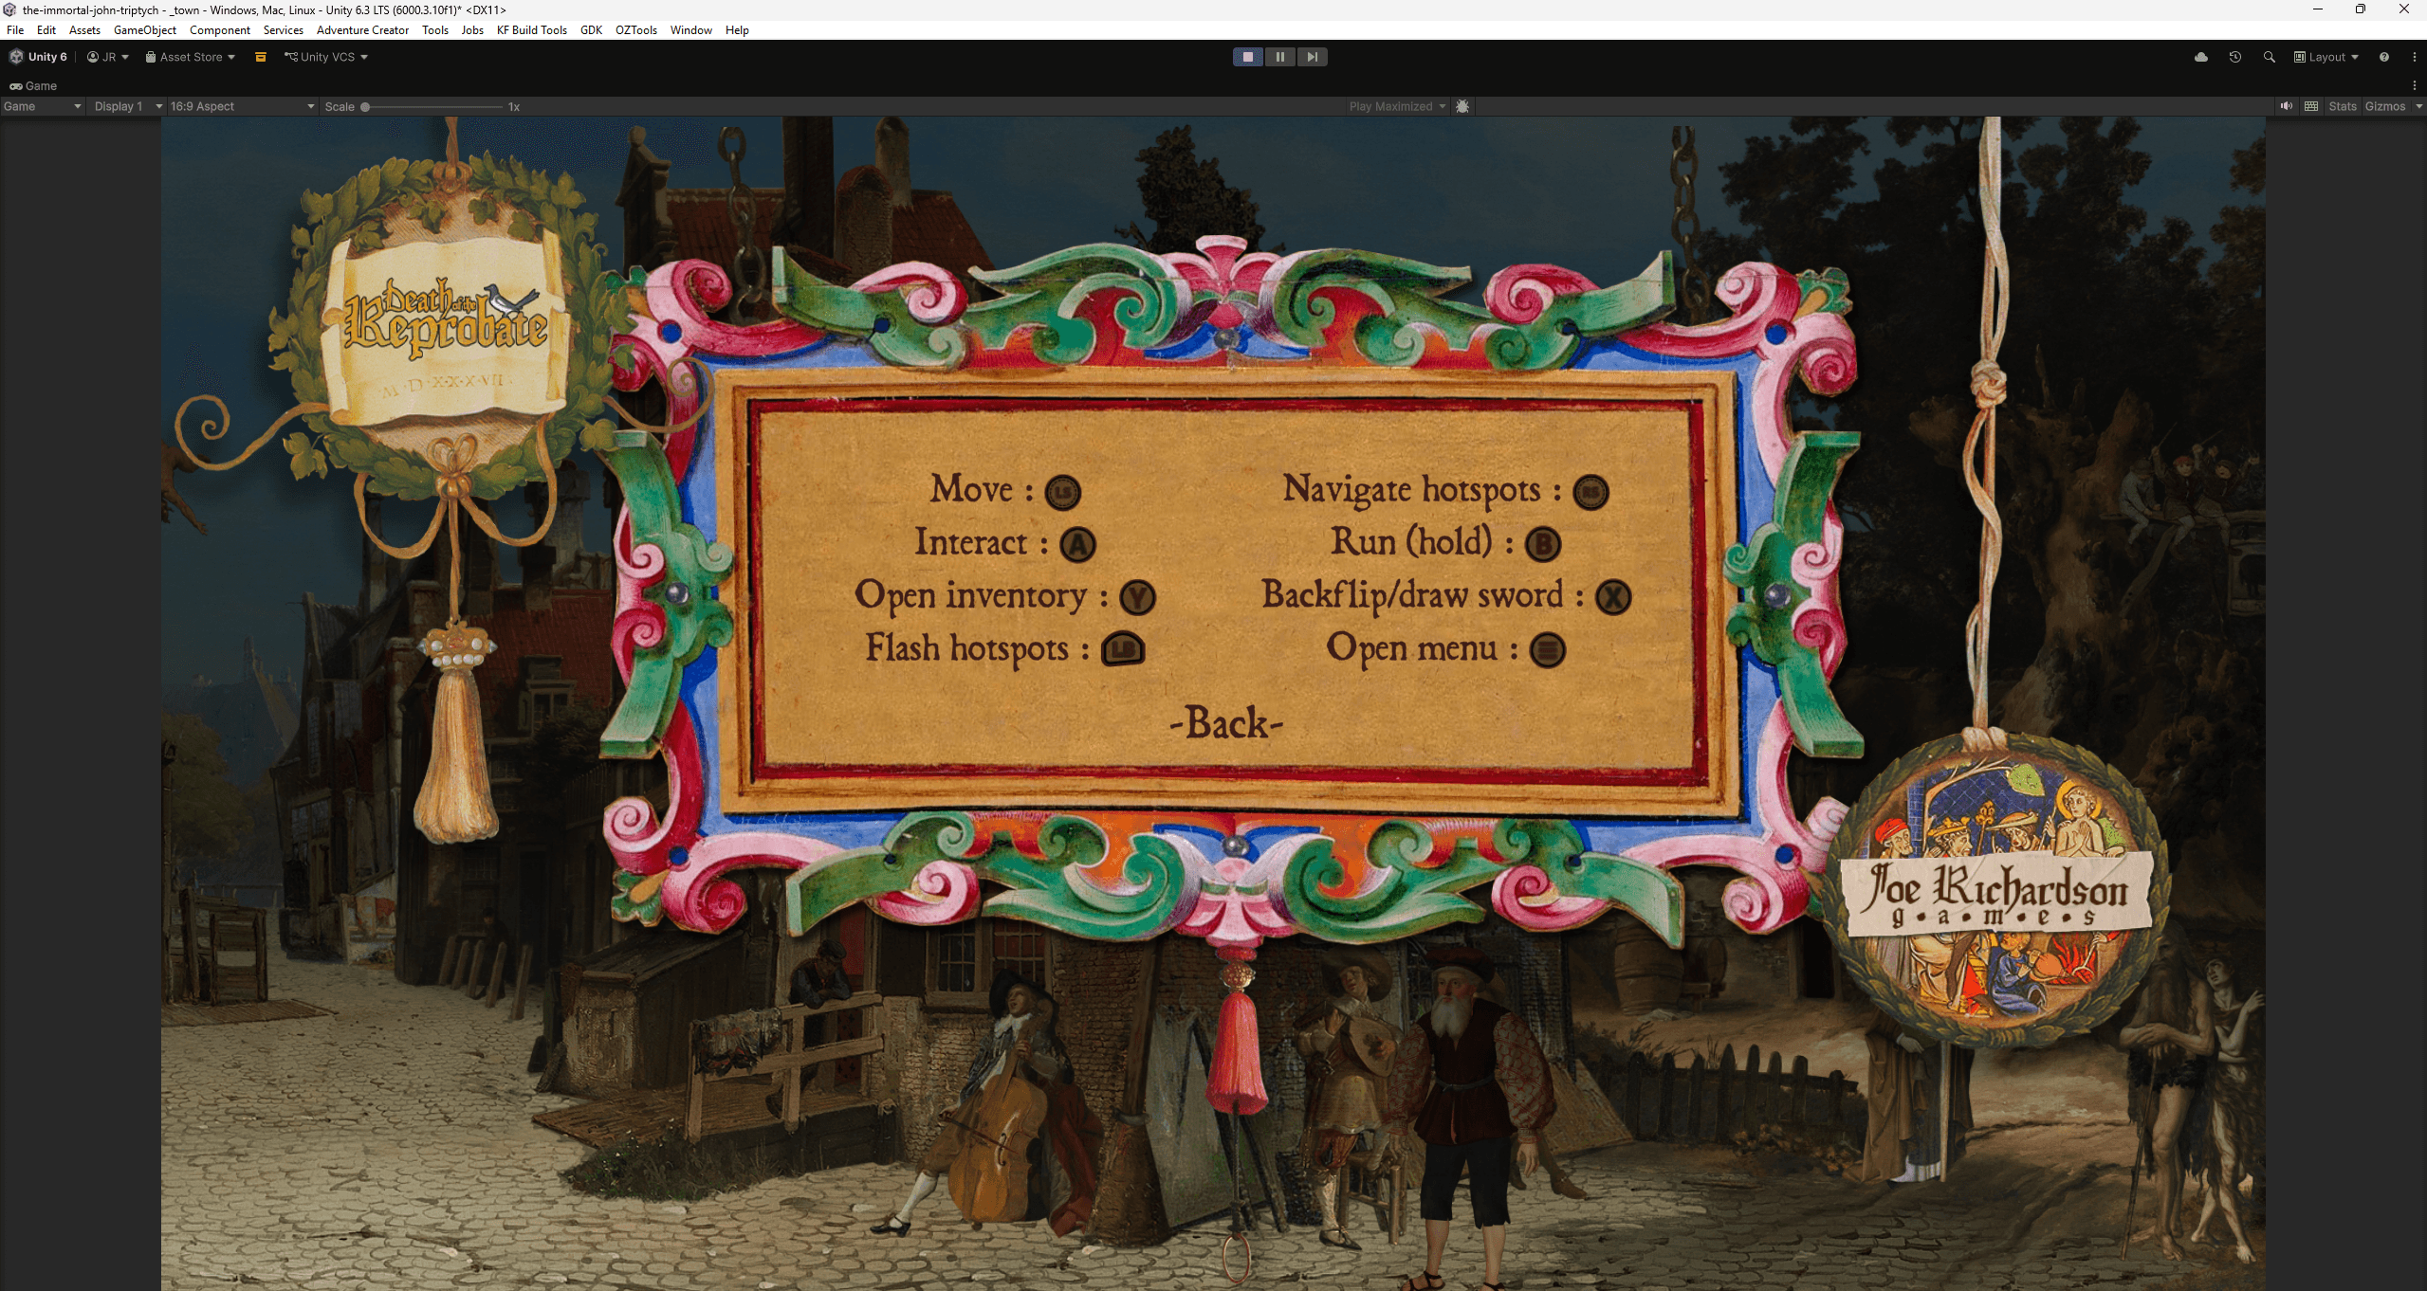Open the yellow package manager box icon
The width and height of the screenshot is (2427, 1291).
(261, 57)
